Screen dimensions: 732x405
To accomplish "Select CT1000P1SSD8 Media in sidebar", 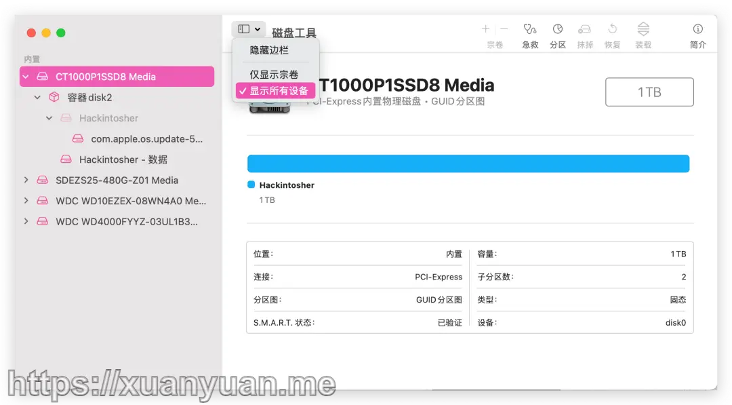I will pos(117,77).
